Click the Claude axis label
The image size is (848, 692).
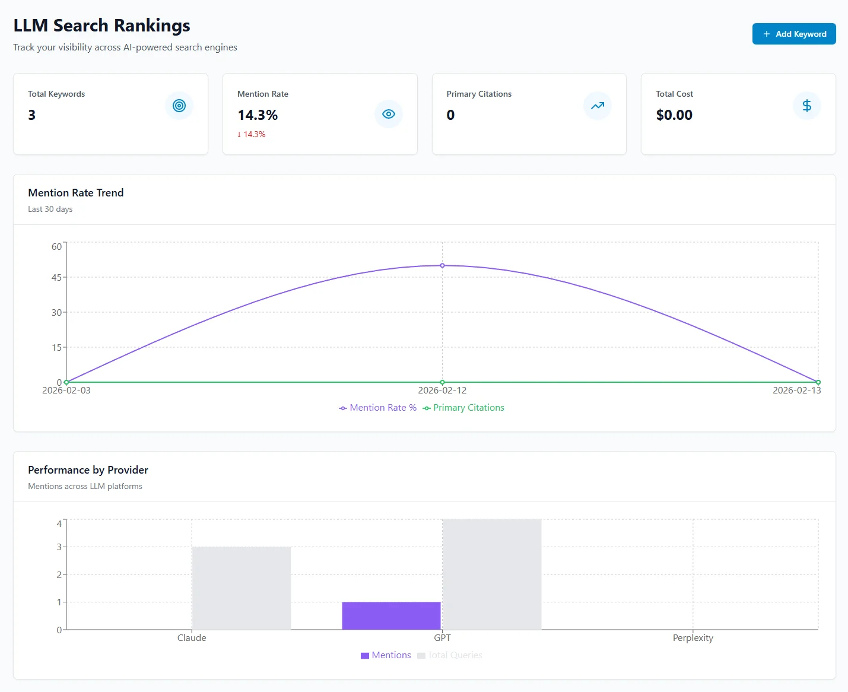[x=192, y=637]
